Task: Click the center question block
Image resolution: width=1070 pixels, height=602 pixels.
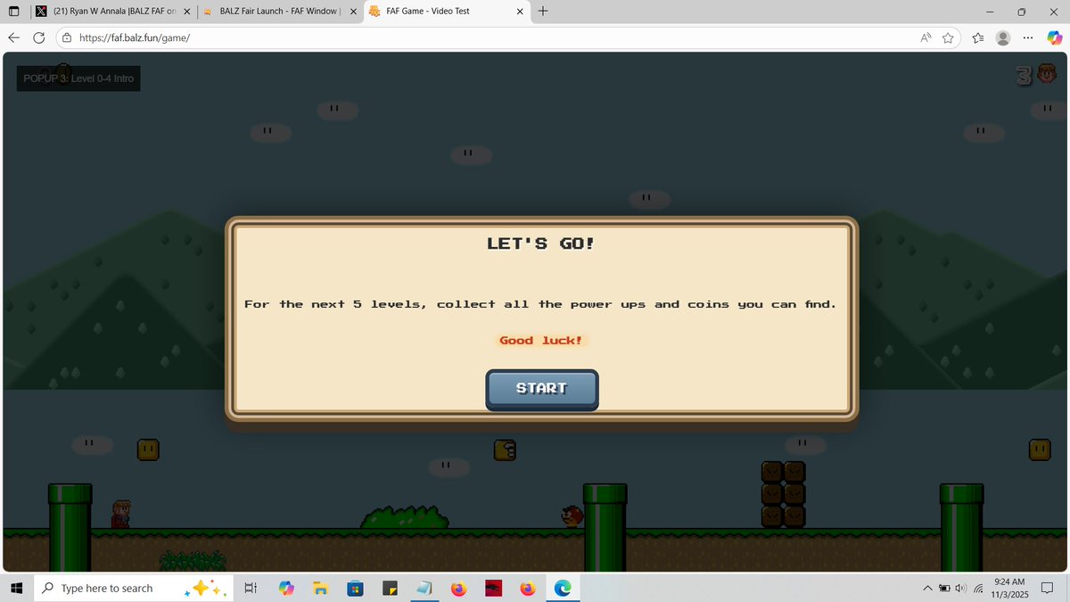Action: 505,449
